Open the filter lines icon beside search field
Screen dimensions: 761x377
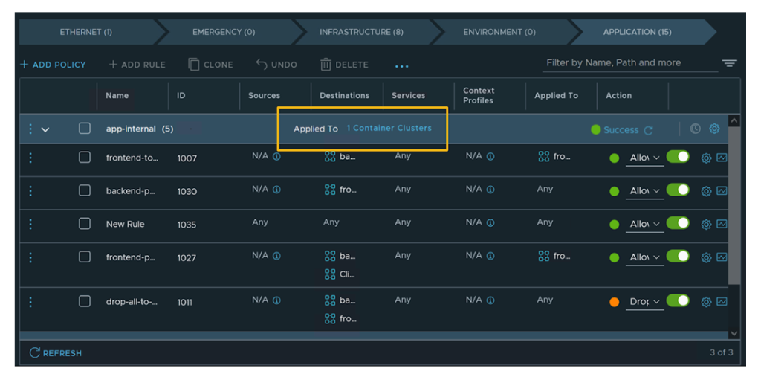click(x=729, y=63)
